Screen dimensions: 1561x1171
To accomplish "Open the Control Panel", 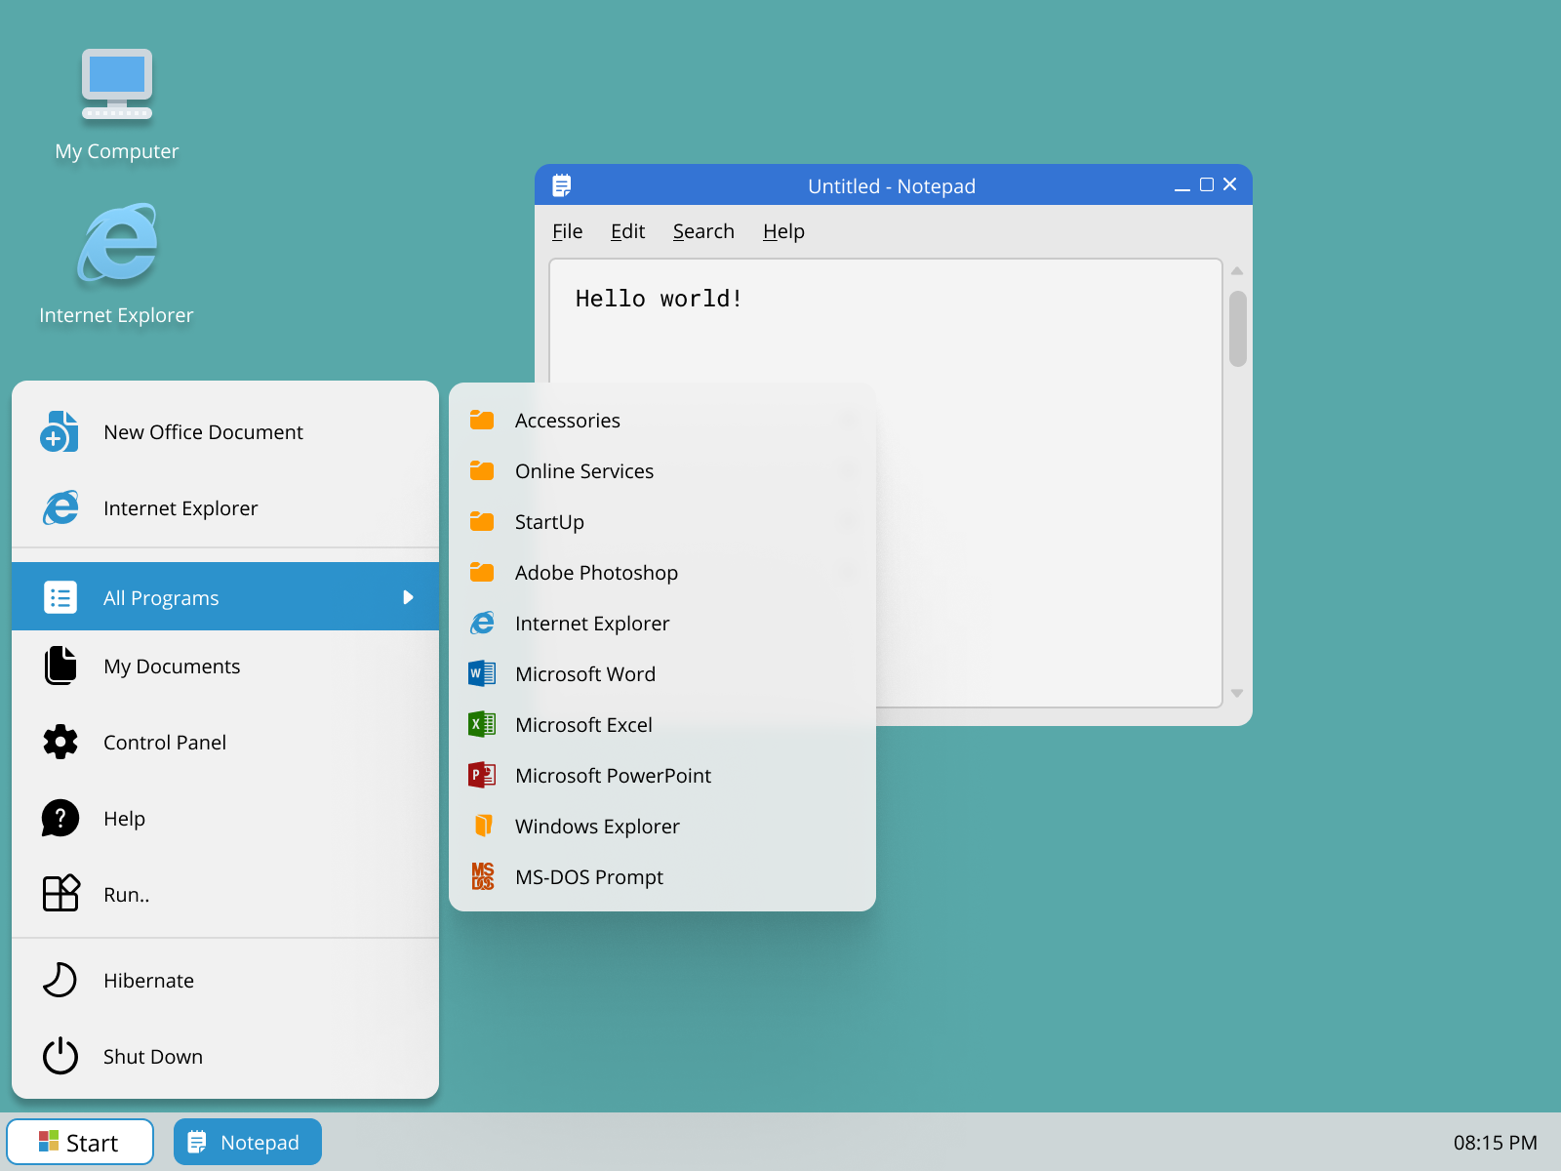I will point(164,742).
